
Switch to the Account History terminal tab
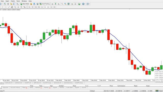coord(15,87)
